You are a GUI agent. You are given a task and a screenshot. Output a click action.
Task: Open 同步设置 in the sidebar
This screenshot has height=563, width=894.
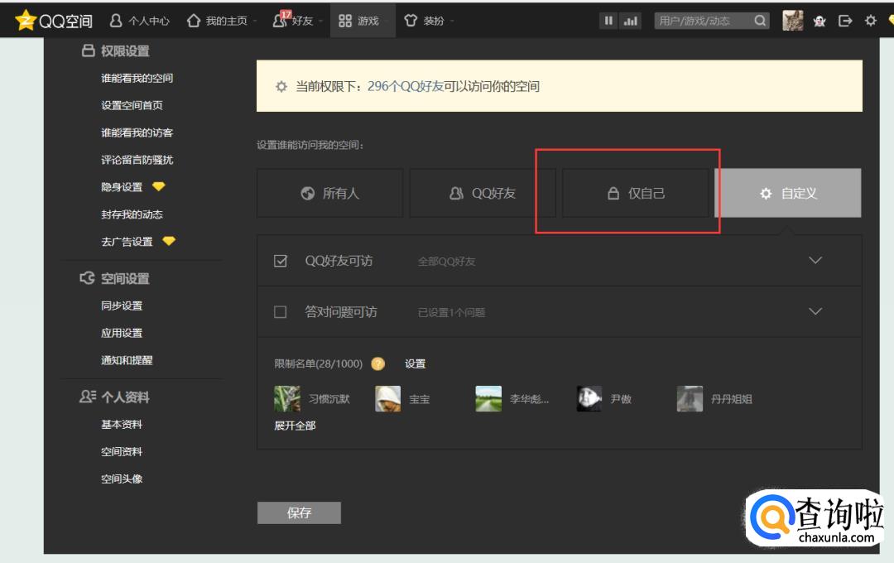[x=122, y=306]
